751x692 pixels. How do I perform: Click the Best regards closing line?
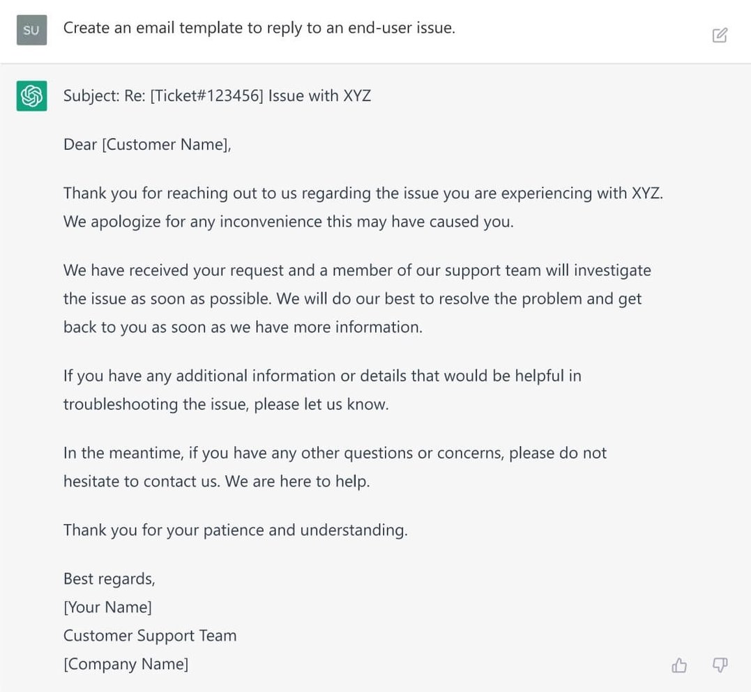tap(109, 578)
